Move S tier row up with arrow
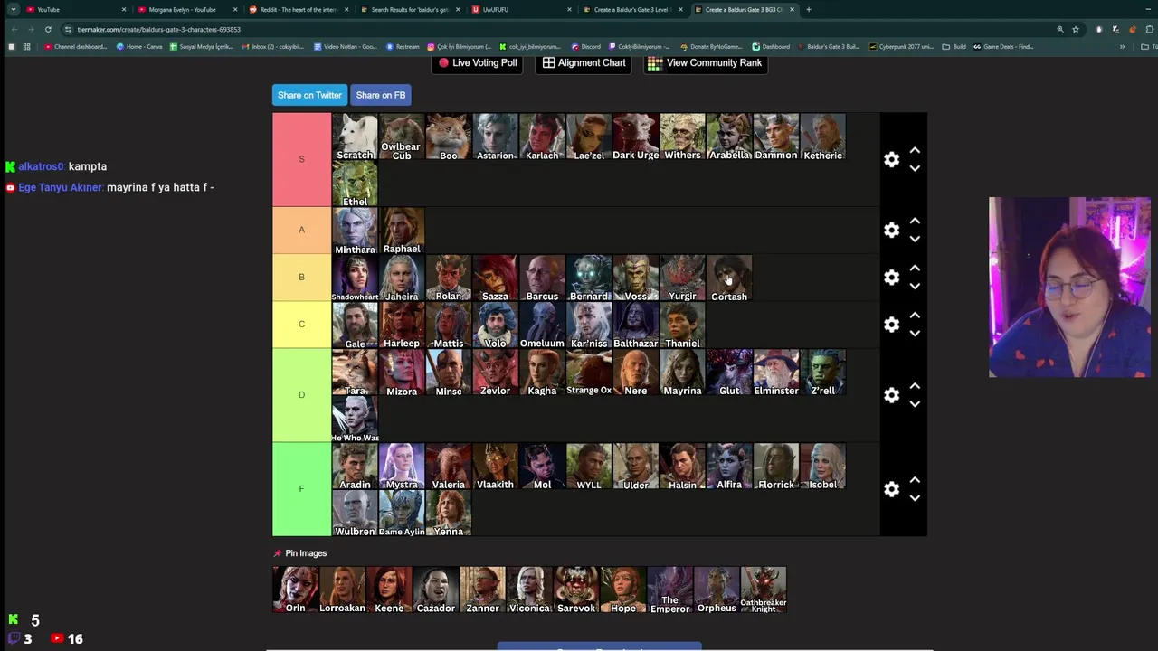 click(x=915, y=150)
